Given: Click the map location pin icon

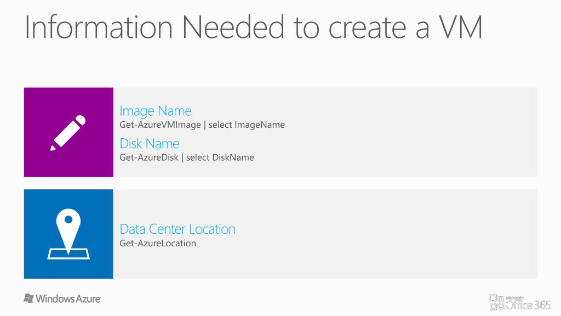Looking at the screenshot, I should pyautogui.click(x=68, y=234).
